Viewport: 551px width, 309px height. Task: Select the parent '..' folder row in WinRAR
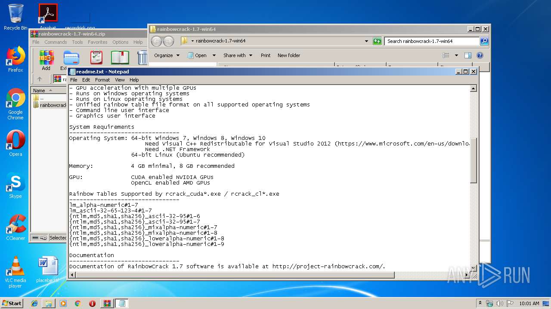(x=50, y=98)
